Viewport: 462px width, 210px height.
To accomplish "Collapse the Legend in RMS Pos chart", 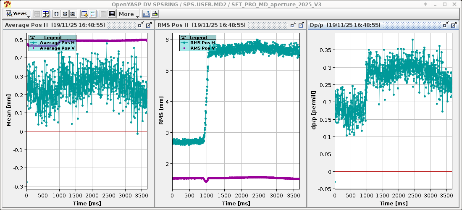I will (183, 38).
